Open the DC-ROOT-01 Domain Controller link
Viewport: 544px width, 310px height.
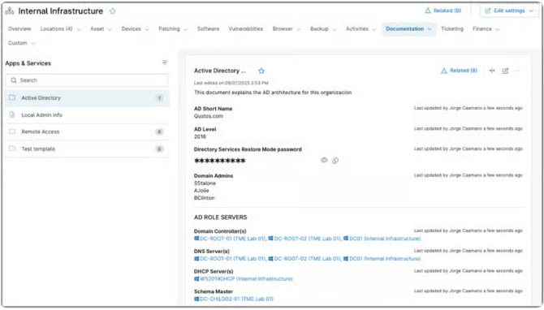pyautogui.click(x=230, y=239)
